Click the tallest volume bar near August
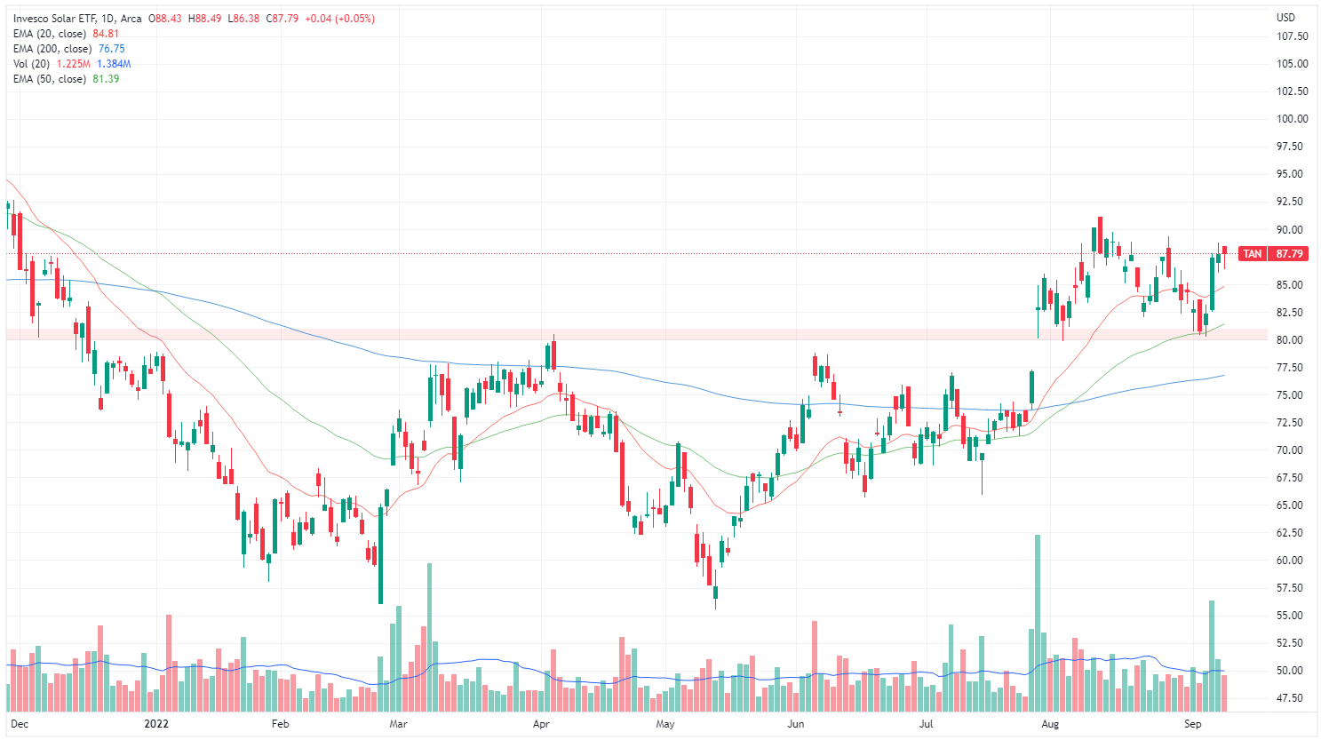 click(x=1038, y=623)
